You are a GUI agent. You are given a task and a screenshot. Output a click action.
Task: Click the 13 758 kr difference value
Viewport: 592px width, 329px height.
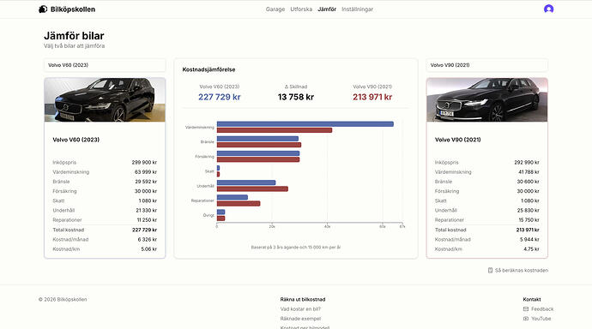(296, 97)
